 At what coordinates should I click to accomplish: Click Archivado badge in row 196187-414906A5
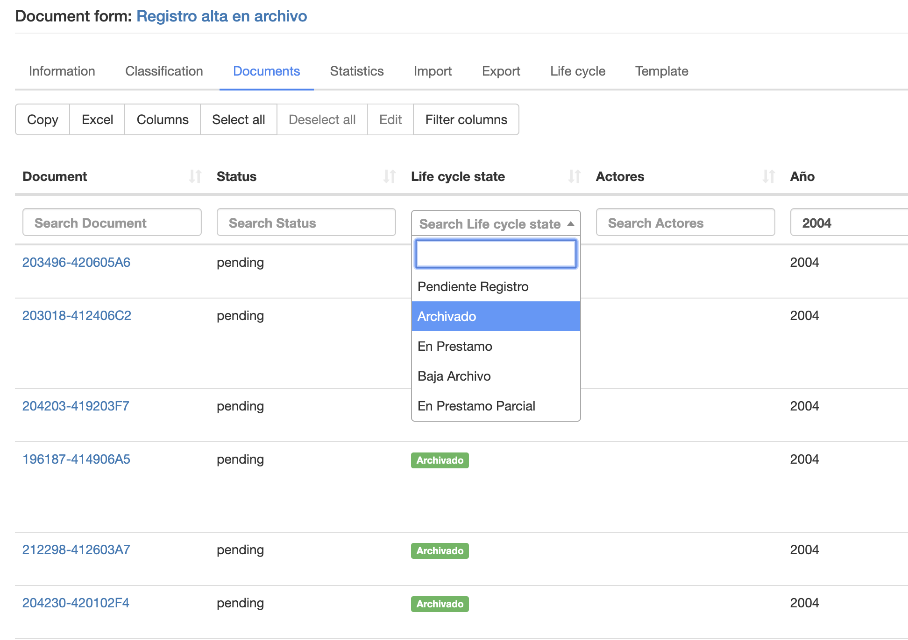440,460
